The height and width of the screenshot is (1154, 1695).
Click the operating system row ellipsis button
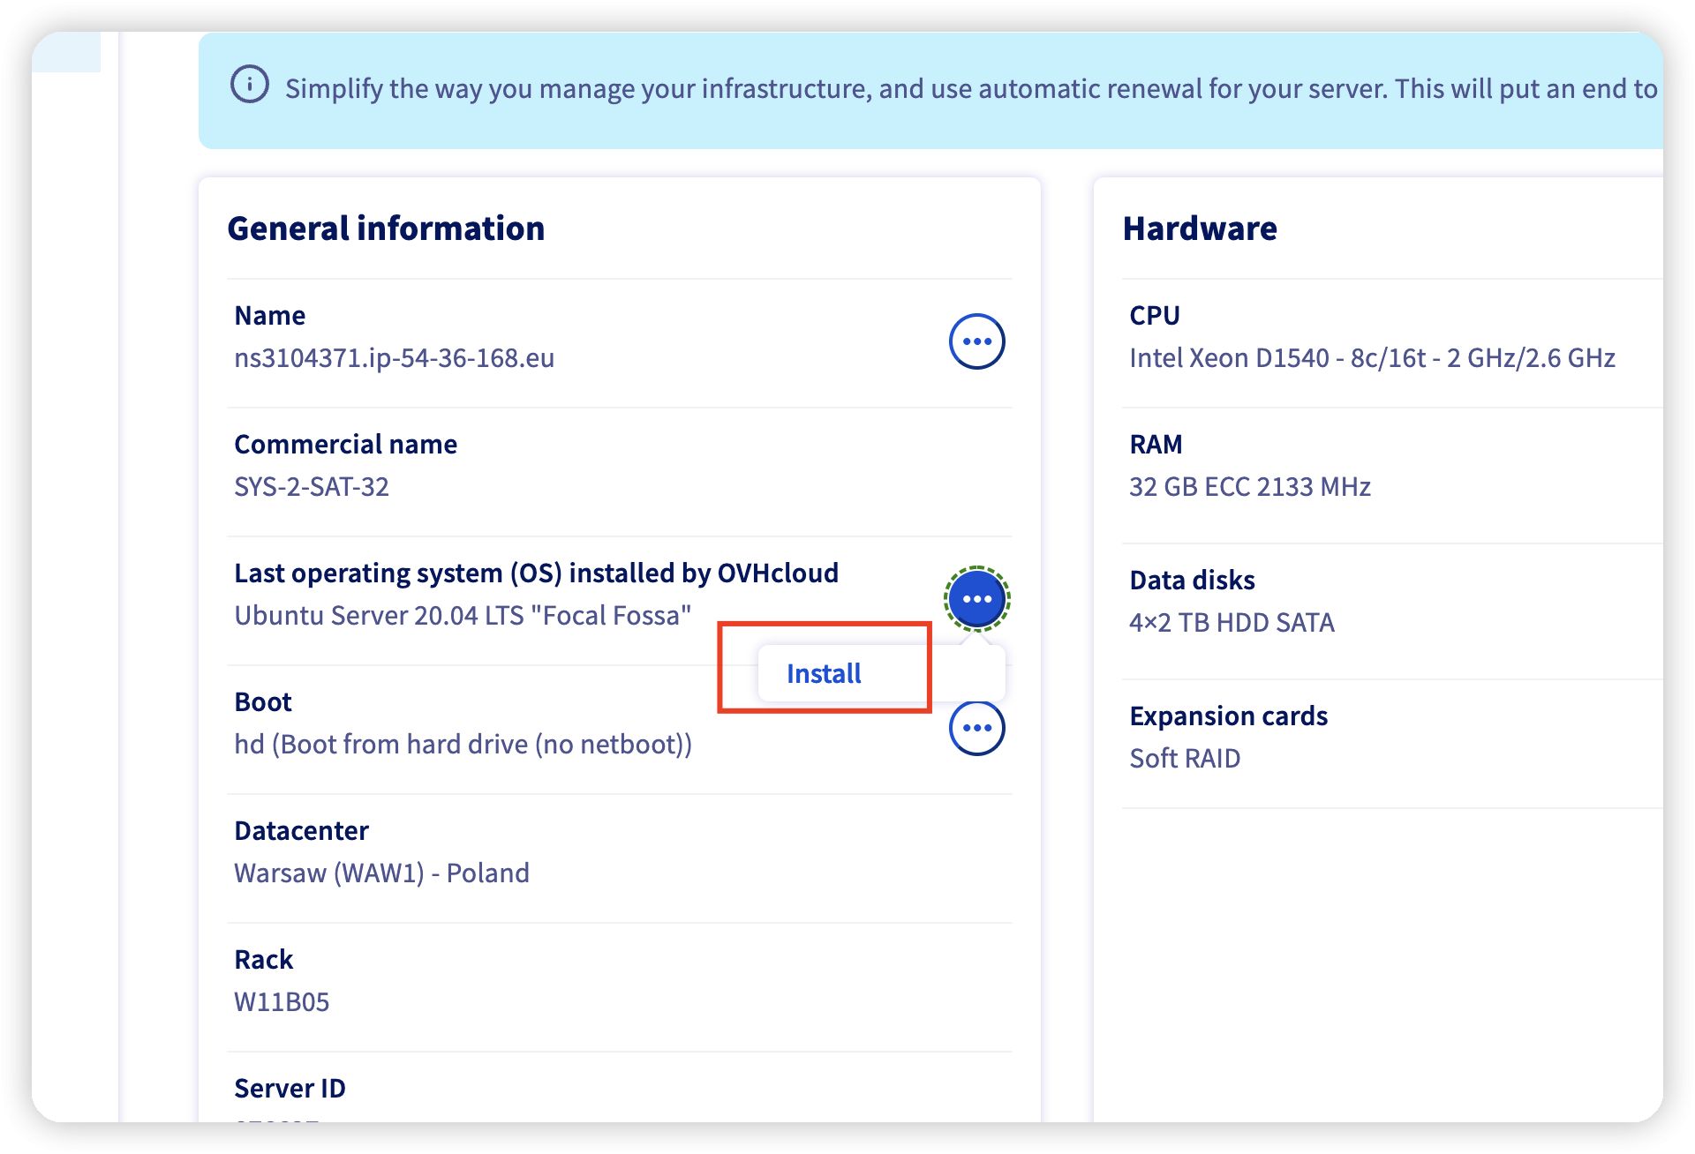[x=976, y=599]
